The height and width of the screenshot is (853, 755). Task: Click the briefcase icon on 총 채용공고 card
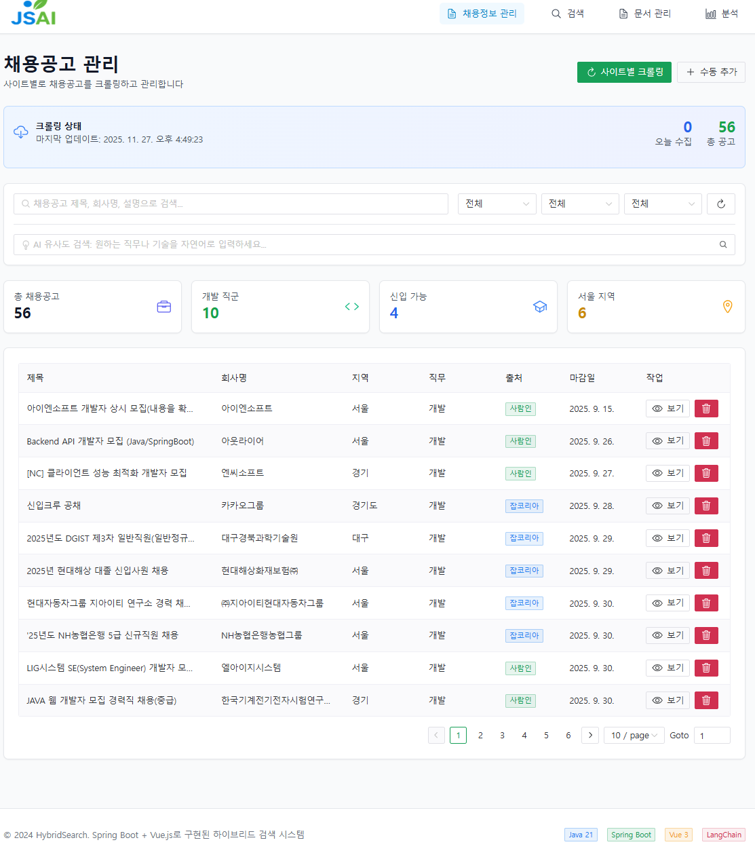coord(163,307)
